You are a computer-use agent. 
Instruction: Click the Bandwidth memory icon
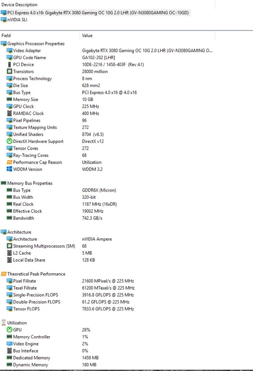click(x=9, y=218)
